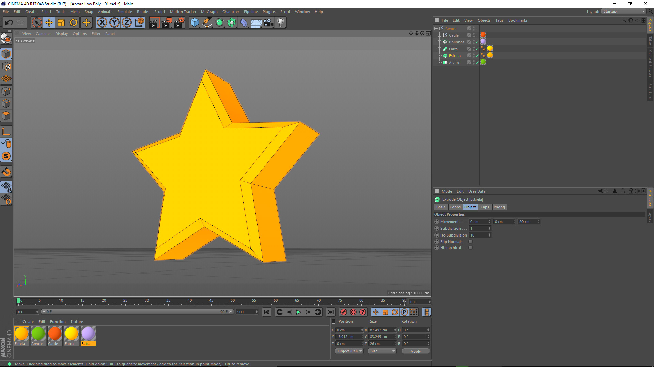Open the Cube primitive object icon
This screenshot has height=367, width=654.
click(x=194, y=23)
